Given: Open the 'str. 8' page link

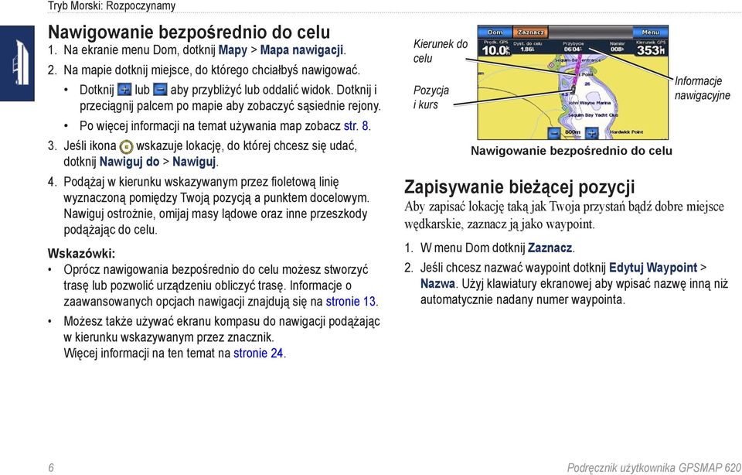Looking at the screenshot, I should pos(356,126).
